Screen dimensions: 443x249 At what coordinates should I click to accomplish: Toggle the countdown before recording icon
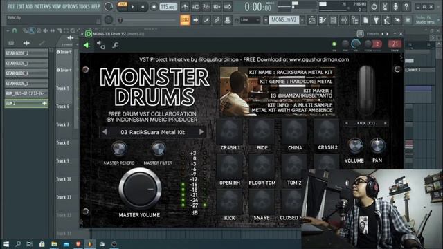[x=206, y=6]
